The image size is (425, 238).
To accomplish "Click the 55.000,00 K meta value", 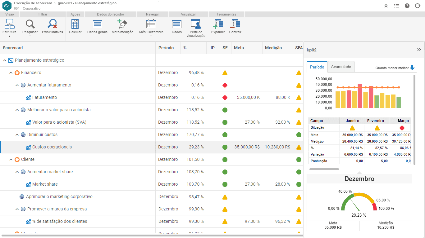I will (x=248, y=98).
